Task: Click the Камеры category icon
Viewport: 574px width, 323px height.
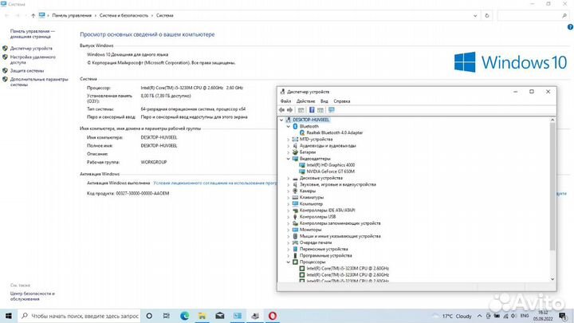Action: click(x=295, y=191)
